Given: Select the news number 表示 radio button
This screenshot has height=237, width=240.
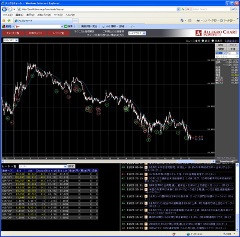Looking at the screenshot, I should (x=203, y=41).
